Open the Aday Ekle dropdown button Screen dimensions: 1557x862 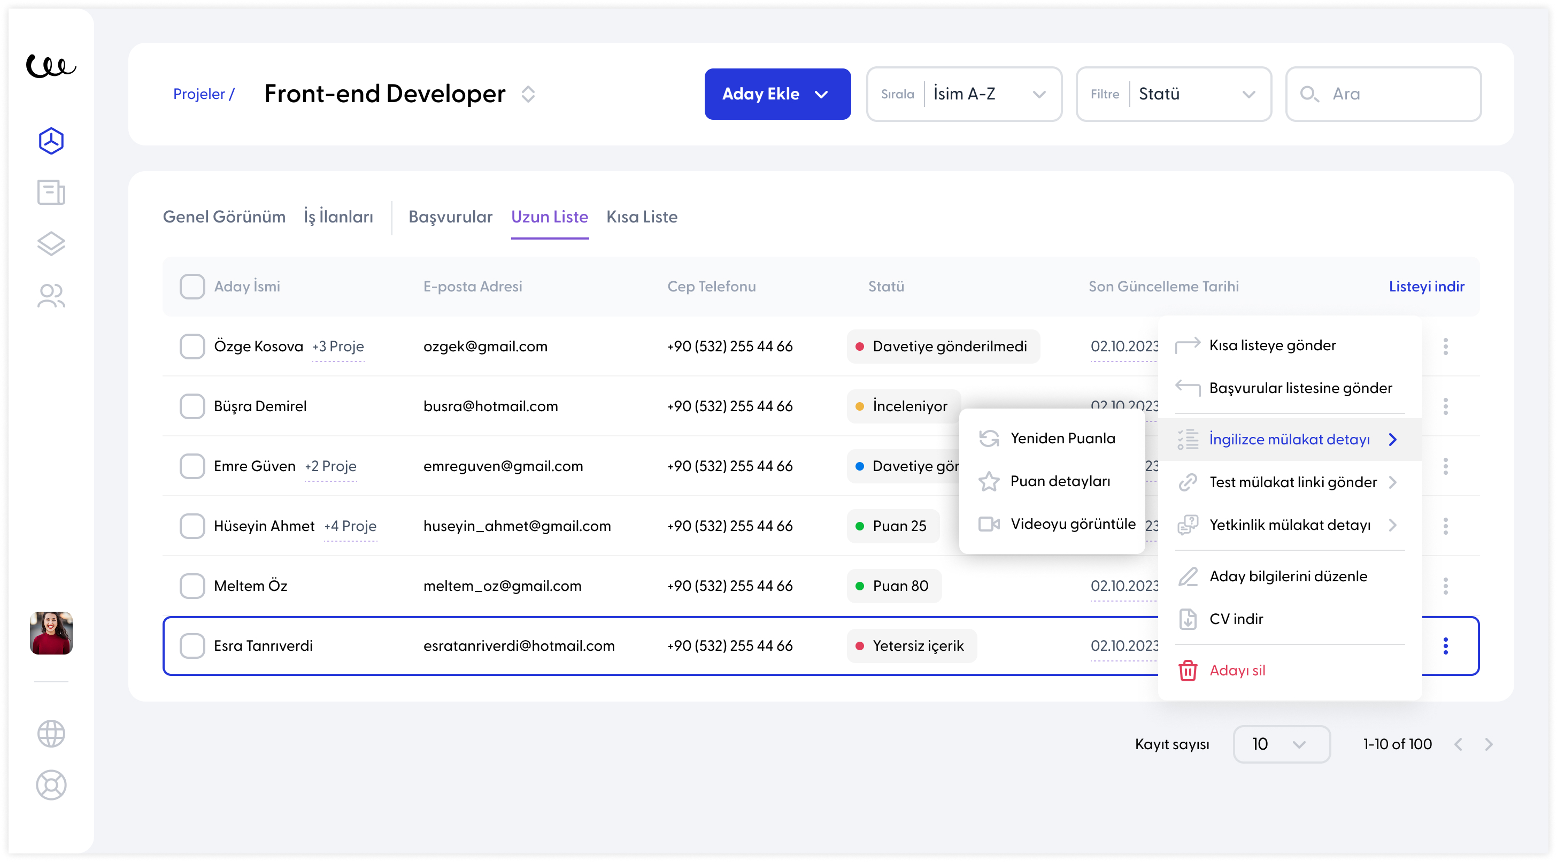coord(777,94)
